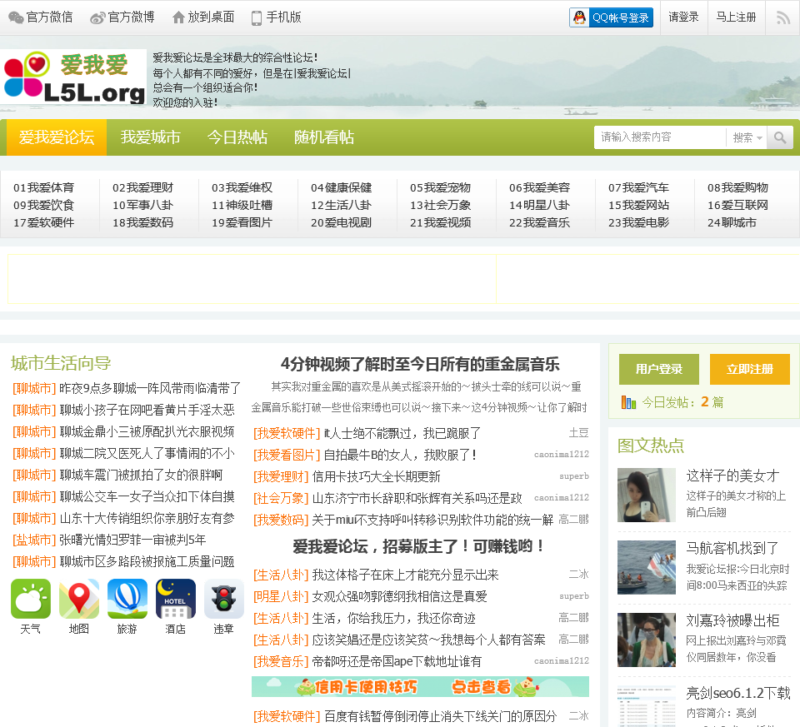
Task: Click the 信用卡使用技巧 banner
Action: [x=420, y=687]
